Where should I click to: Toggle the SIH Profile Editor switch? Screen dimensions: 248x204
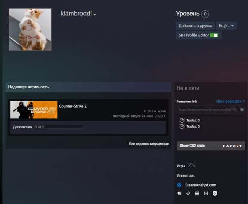[x=214, y=35]
